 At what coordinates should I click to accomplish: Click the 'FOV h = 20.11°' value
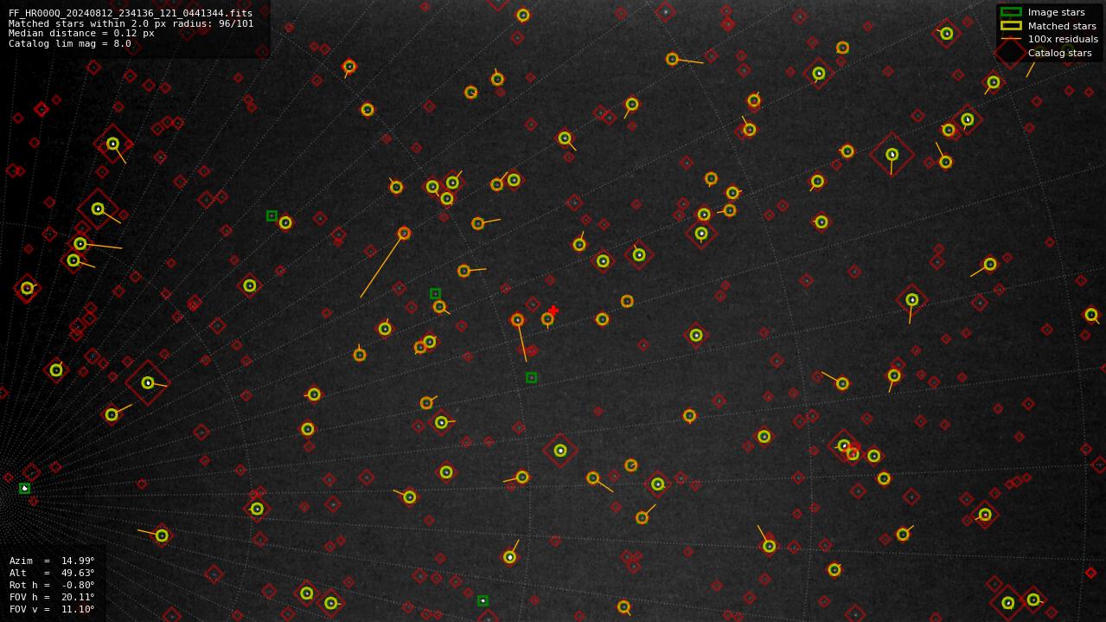(x=52, y=597)
